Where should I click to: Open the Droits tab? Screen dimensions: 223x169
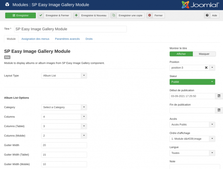(x=89, y=39)
